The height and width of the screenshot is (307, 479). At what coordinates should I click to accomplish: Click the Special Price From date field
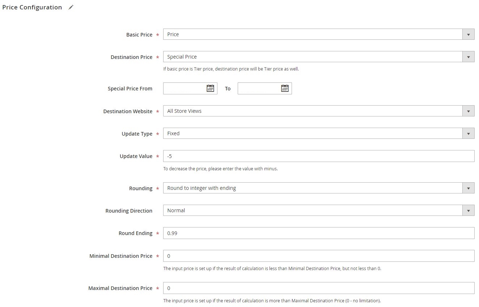(x=185, y=88)
